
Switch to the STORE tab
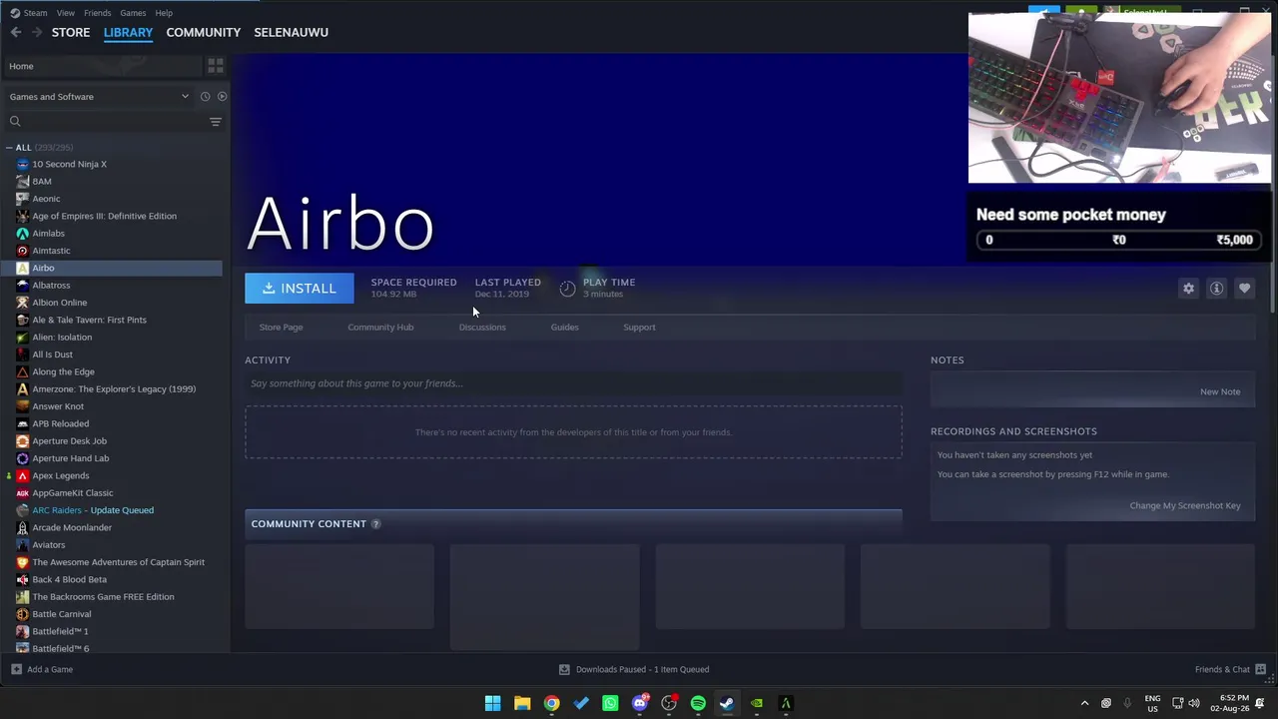pos(71,32)
